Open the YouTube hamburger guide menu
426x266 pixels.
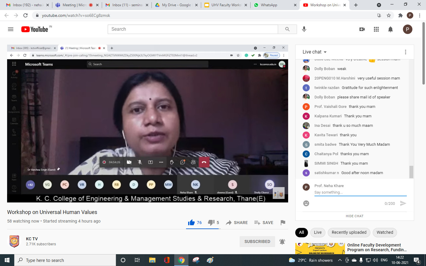click(11, 29)
